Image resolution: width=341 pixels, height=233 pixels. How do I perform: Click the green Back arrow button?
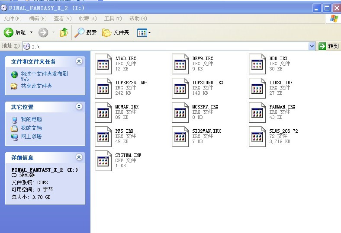coord(9,32)
